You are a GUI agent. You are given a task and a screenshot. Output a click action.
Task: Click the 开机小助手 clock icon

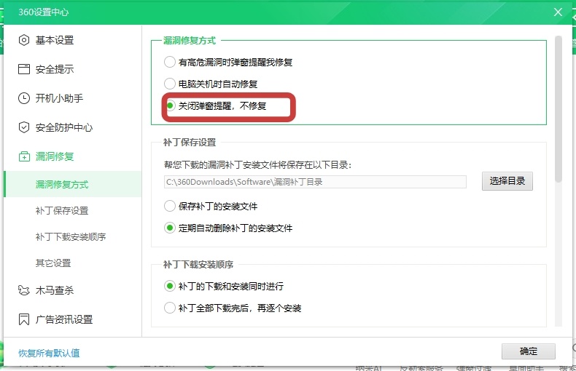(24, 98)
